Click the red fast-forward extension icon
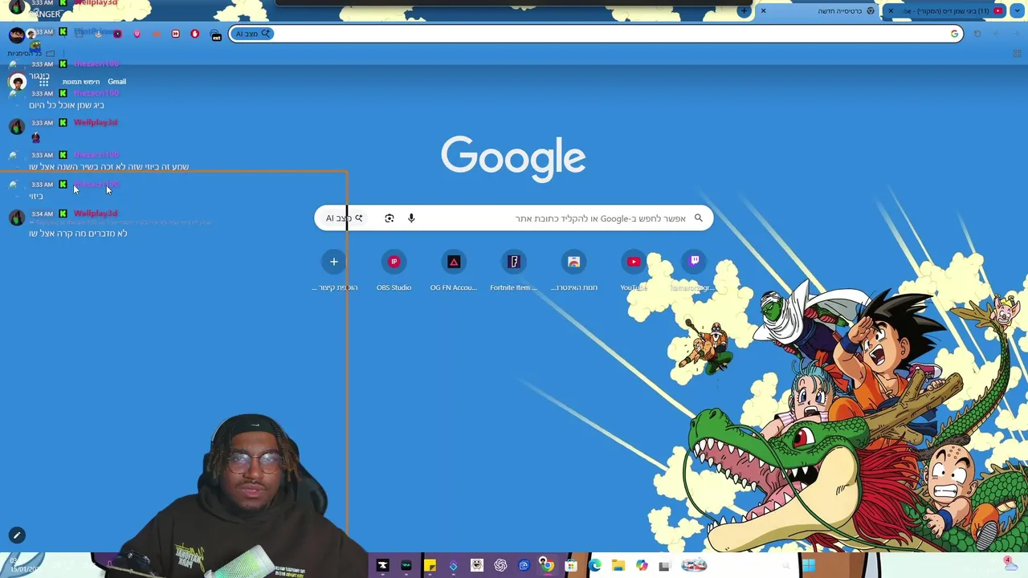This screenshot has width=1028, height=578. tap(175, 34)
